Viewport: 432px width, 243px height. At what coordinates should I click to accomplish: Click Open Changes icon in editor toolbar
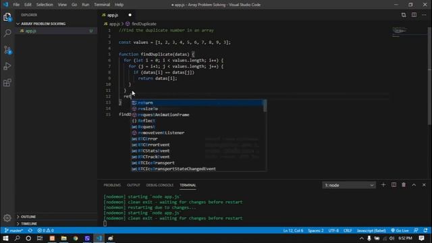coord(404,15)
